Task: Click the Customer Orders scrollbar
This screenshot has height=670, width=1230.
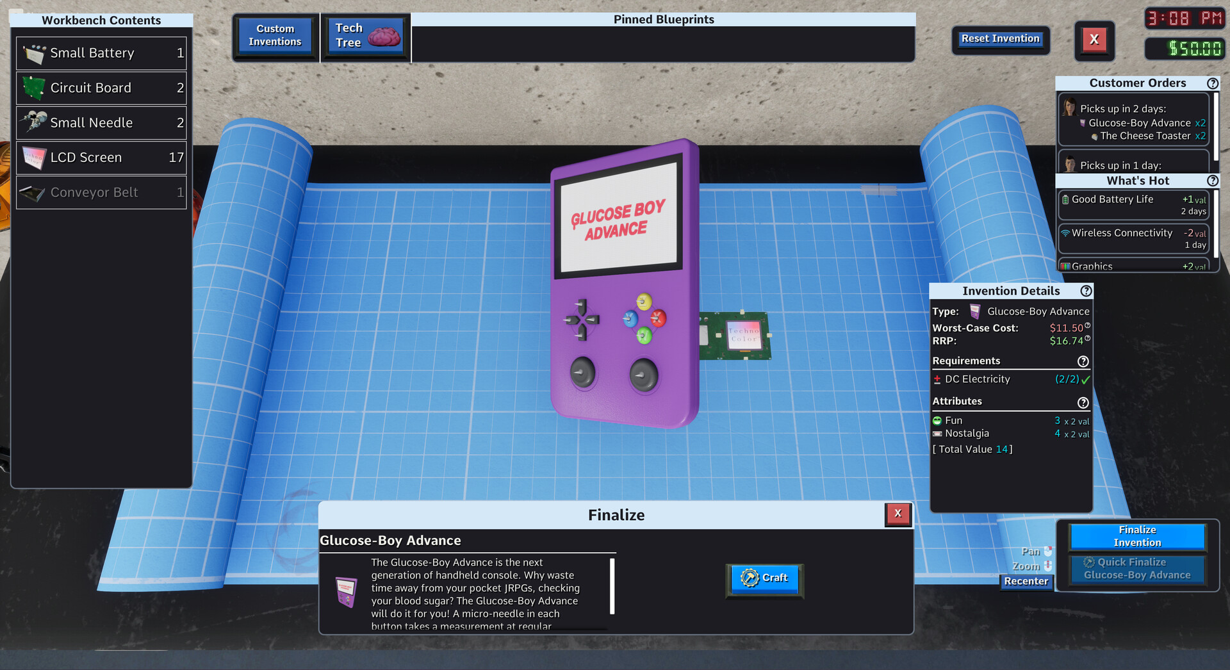Action: tap(1215, 127)
